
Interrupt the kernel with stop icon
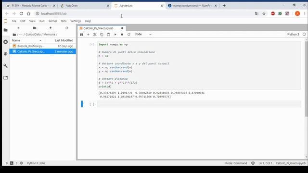pyautogui.click(x=122, y=34)
